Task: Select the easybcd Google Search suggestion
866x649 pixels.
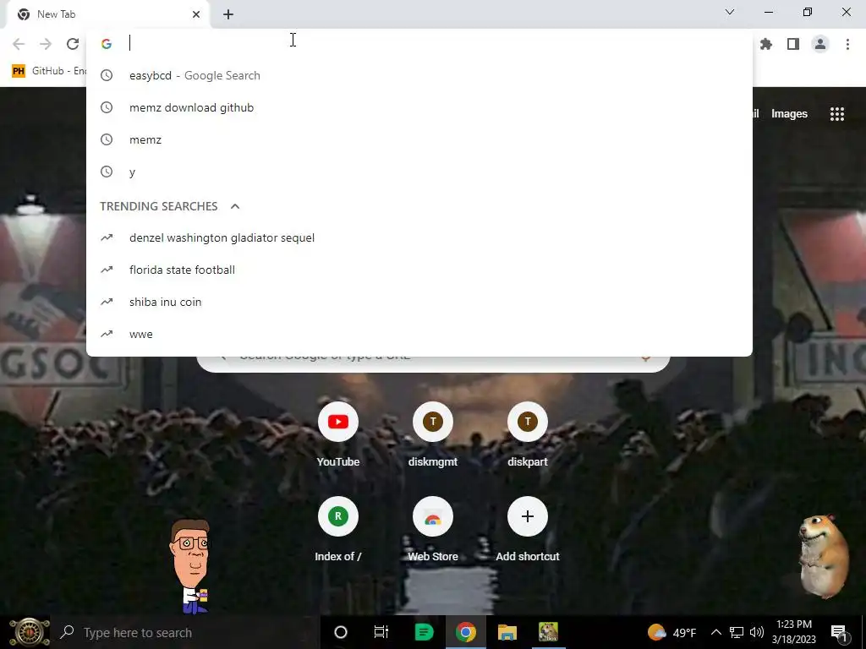Action: (419, 75)
